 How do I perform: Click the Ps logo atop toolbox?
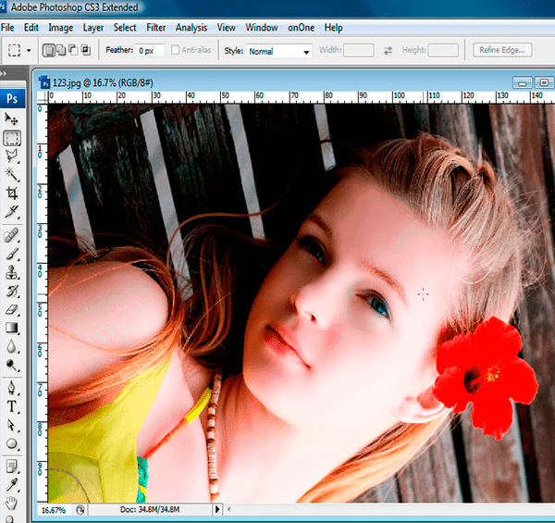click(x=12, y=98)
